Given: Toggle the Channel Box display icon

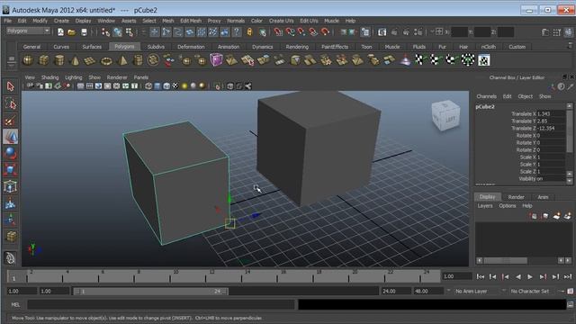Looking at the screenshot, I should click(568, 32).
